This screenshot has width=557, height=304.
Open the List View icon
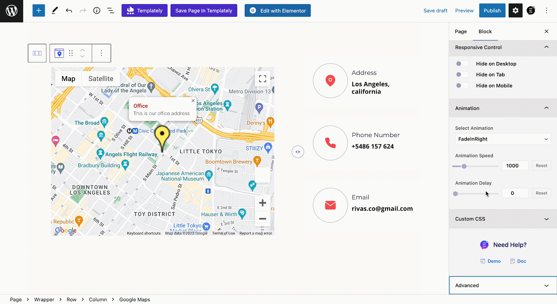(x=111, y=10)
